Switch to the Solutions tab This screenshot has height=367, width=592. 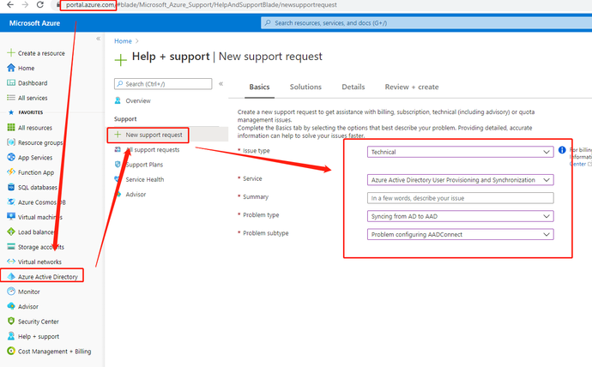click(x=305, y=87)
